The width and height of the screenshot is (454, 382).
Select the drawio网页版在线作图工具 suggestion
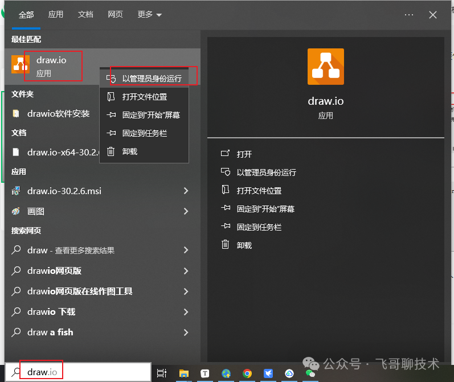[80, 291]
